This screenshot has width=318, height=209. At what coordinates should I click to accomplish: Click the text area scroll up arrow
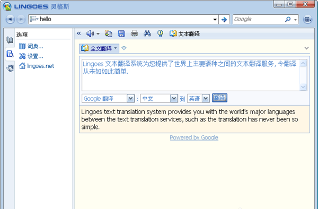point(303,64)
